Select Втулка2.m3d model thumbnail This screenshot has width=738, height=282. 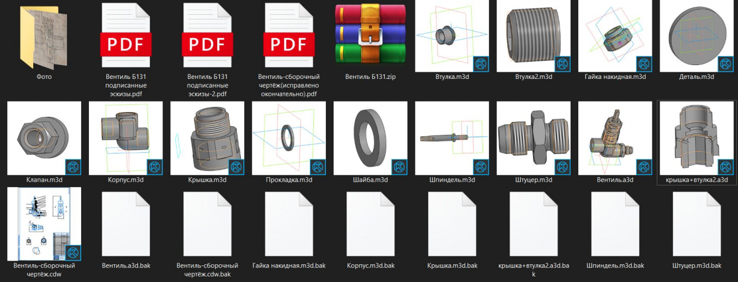tap(534, 35)
